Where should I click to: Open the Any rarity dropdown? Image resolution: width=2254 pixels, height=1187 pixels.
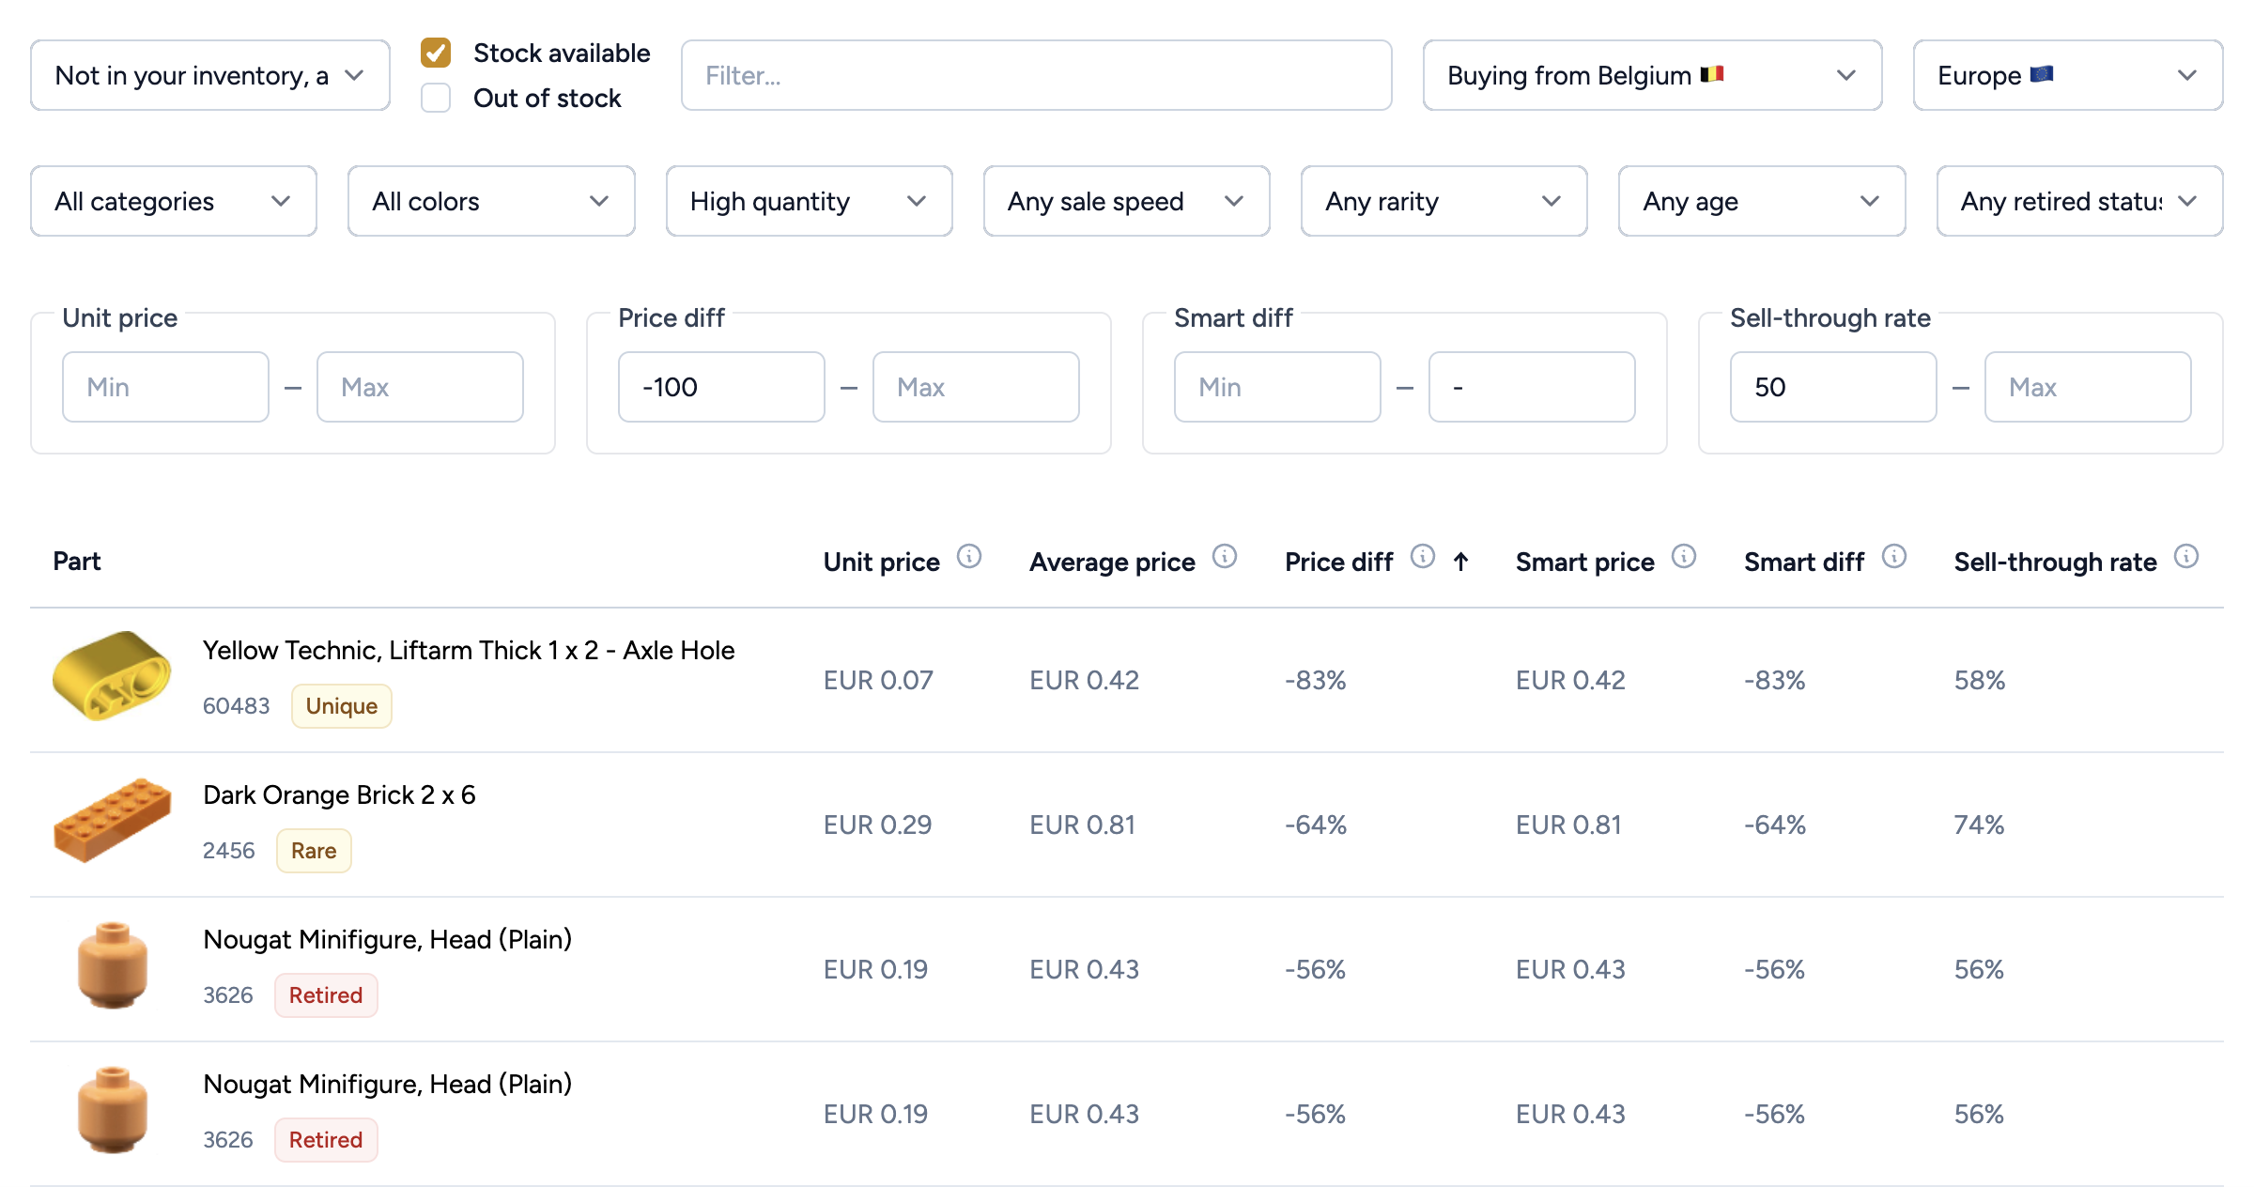pyautogui.click(x=1443, y=201)
